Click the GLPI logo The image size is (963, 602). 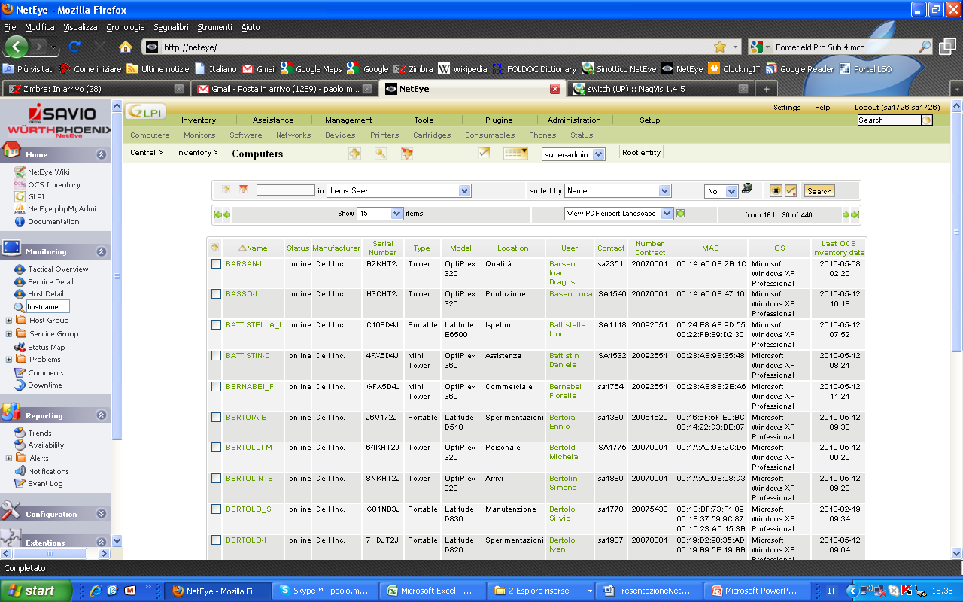tap(145, 111)
